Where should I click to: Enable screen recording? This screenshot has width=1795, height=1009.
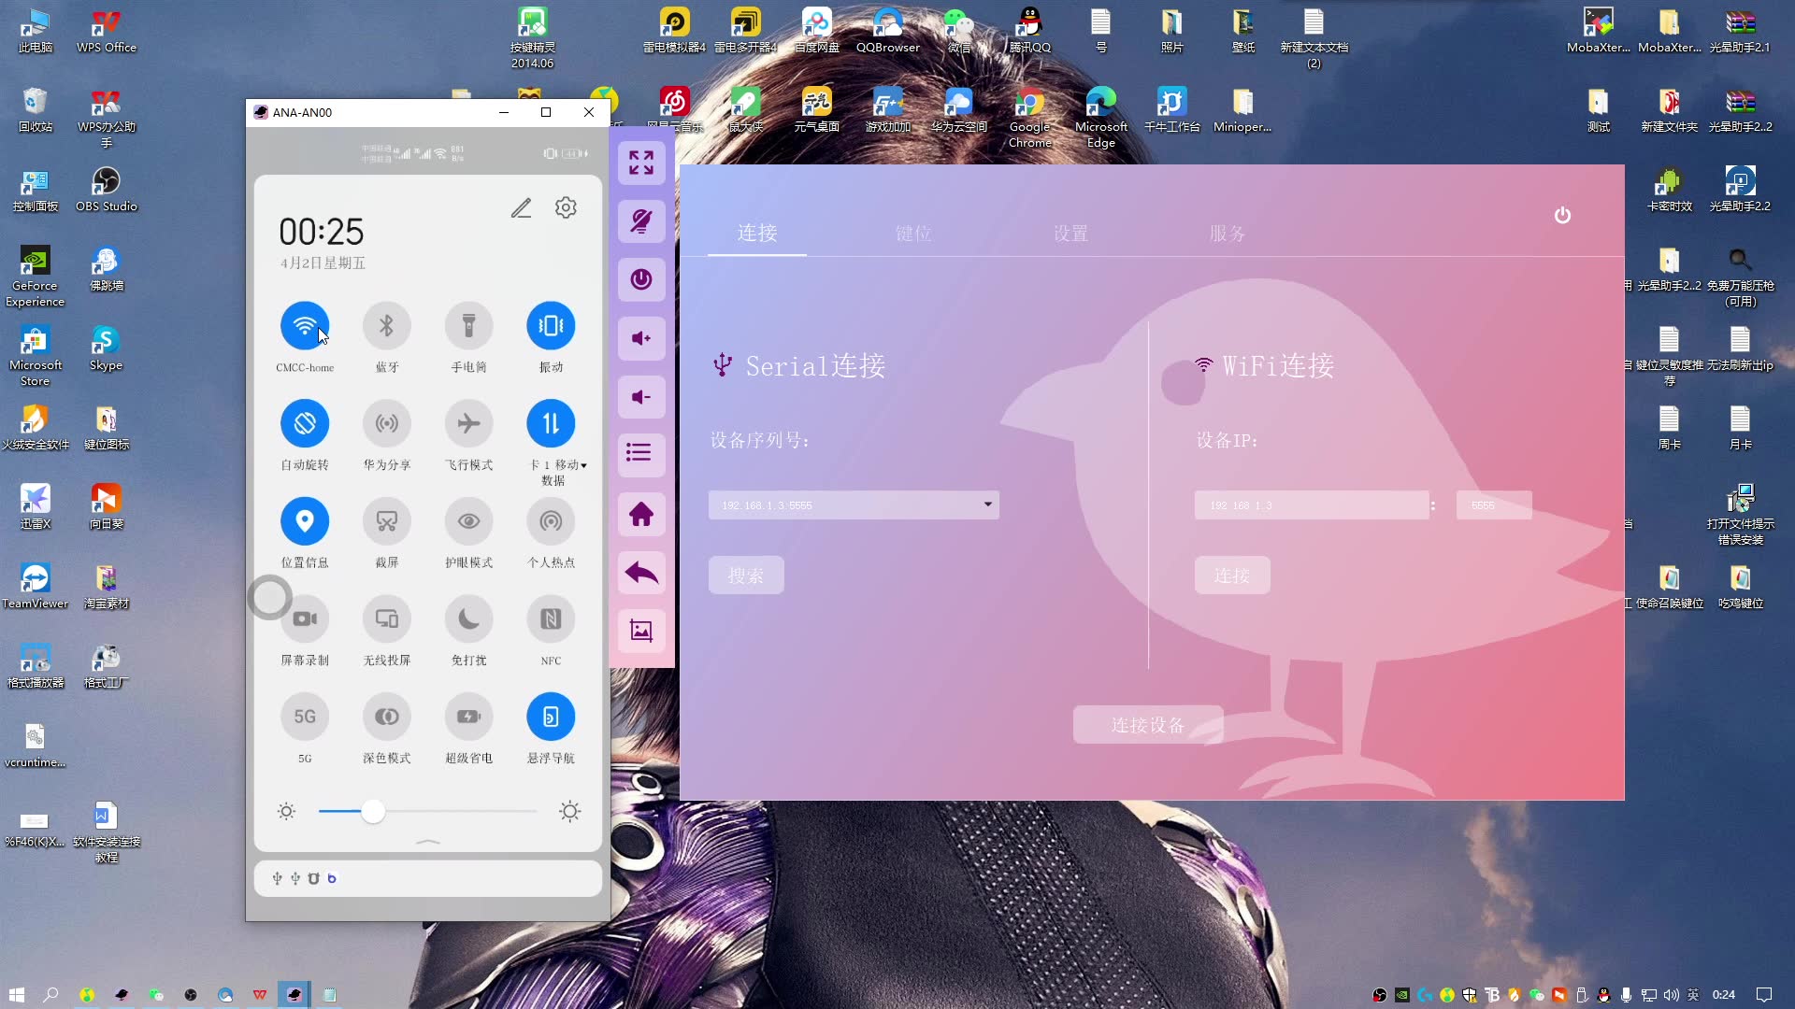click(305, 618)
